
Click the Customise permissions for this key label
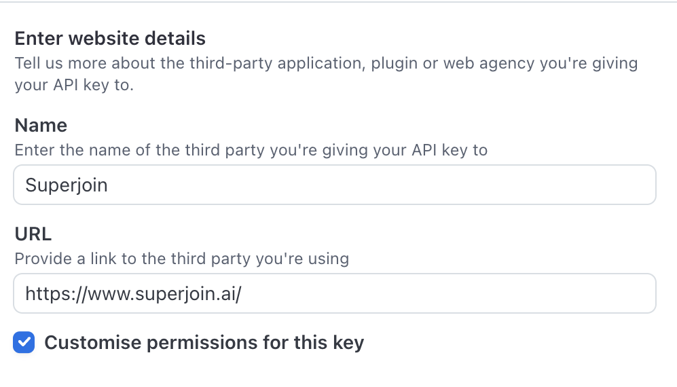[x=204, y=343]
